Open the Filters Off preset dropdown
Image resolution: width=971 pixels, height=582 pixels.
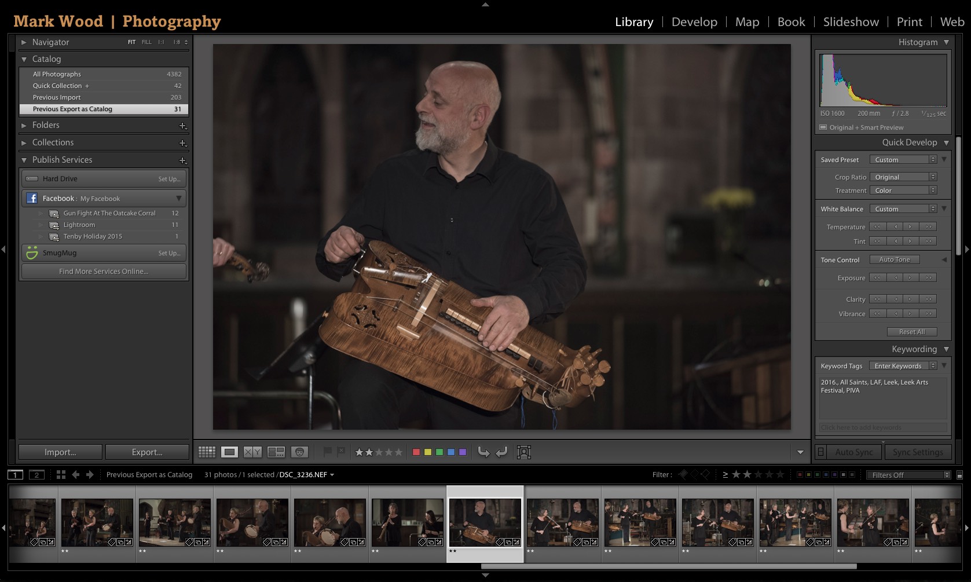point(908,475)
